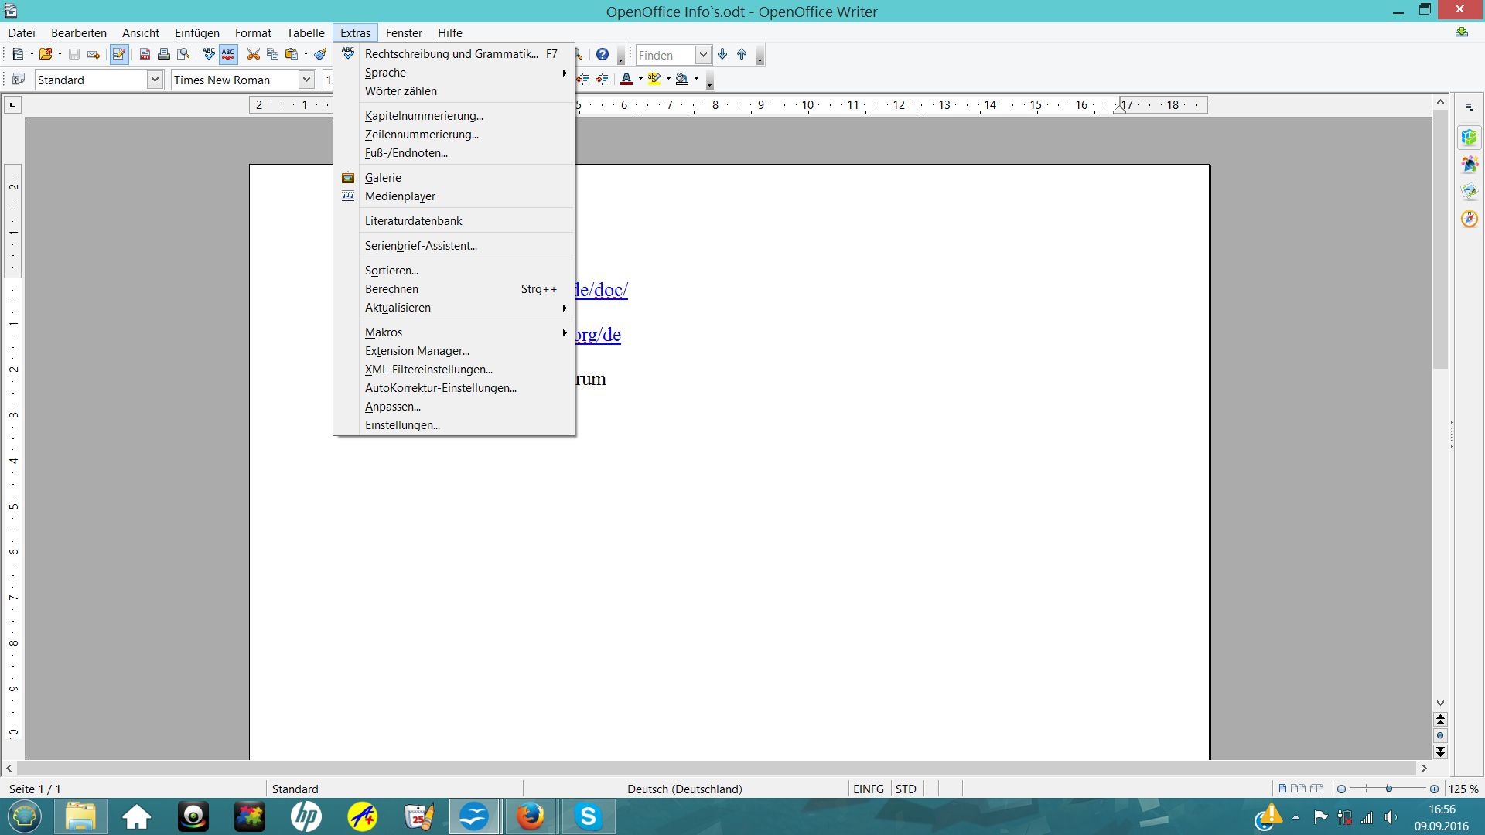Select Makros submenu expander
1485x835 pixels.
pyautogui.click(x=564, y=332)
